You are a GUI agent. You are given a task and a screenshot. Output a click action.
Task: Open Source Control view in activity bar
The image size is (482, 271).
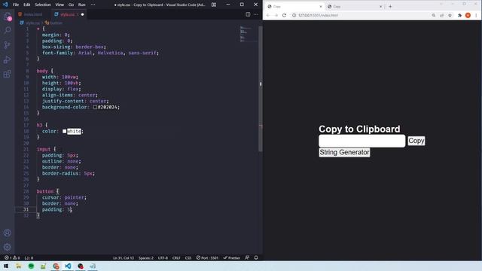coord(8,45)
